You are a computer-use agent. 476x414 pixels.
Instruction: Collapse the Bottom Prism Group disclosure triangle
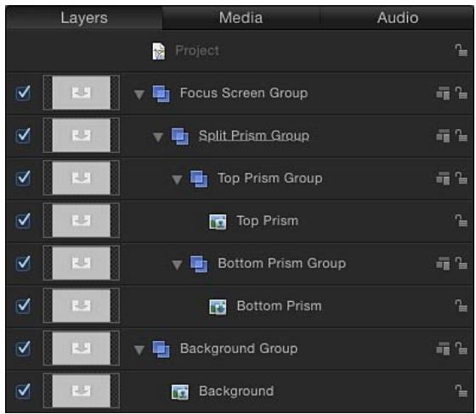point(177,265)
